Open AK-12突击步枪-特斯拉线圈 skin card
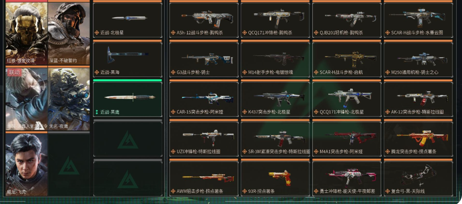The image size is (462, 204). 418,99
